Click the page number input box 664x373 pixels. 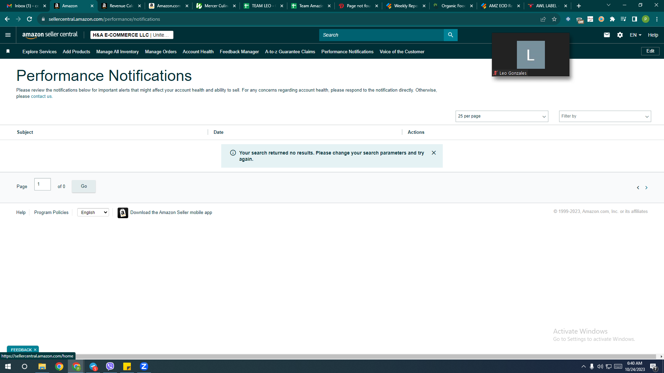(x=43, y=184)
